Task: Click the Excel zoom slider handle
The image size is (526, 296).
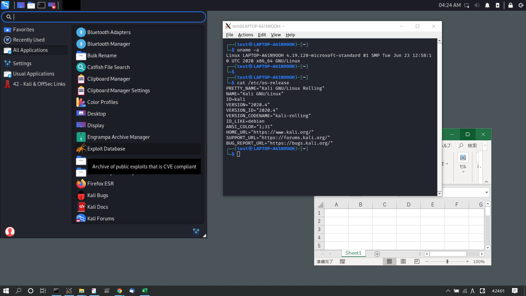Action: tap(447, 261)
